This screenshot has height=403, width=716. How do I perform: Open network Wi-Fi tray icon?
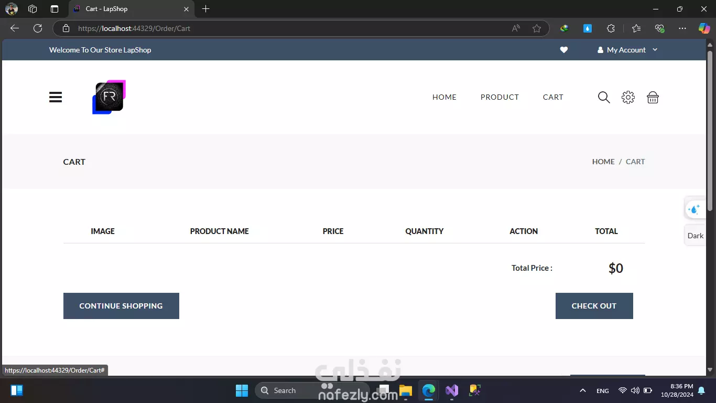(x=623, y=390)
